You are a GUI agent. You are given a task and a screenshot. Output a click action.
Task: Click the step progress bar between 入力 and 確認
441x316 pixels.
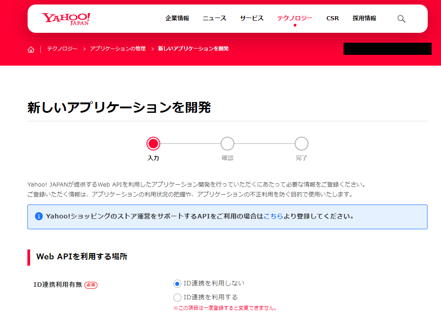190,144
